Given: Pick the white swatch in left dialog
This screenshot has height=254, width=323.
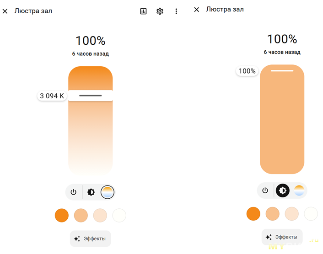Looking at the screenshot, I should [x=119, y=215].
